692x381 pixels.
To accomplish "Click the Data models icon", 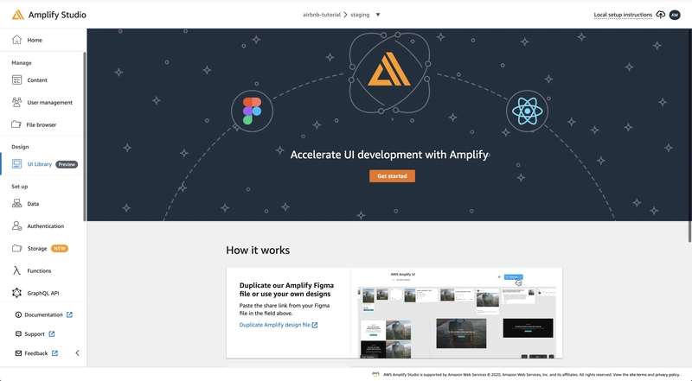I will coord(16,204).
